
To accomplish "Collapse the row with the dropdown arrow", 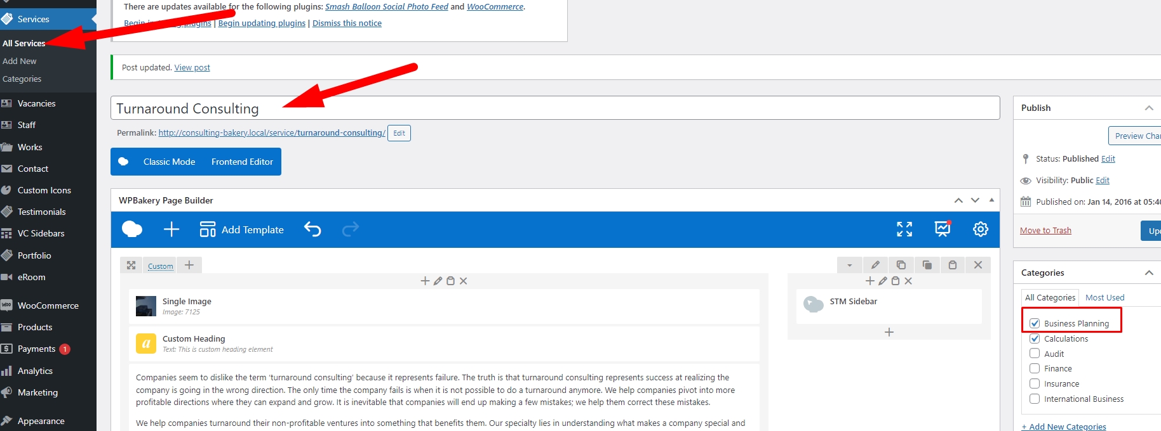I will (x=850, y=265).
